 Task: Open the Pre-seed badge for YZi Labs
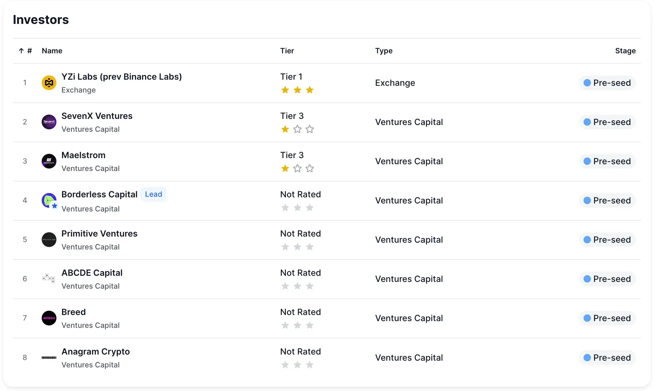(x=607, y=83)
